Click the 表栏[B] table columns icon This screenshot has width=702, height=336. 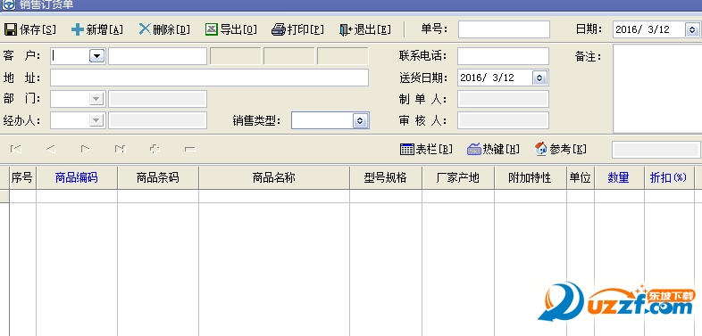tap(407, 149)
